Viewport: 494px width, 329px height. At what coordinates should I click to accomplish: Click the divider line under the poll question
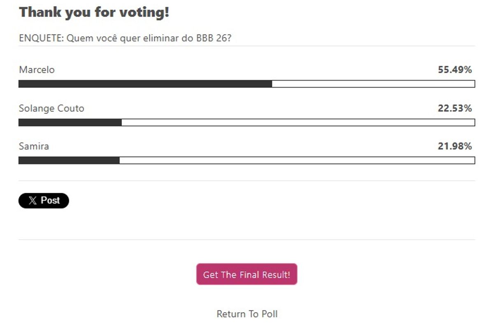pyautogui.click(x=247, y=46)
